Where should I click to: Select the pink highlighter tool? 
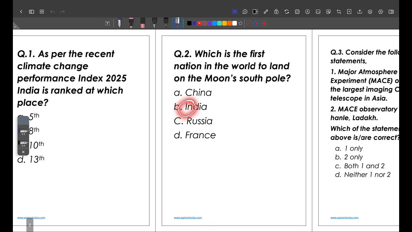coord(131,23)
